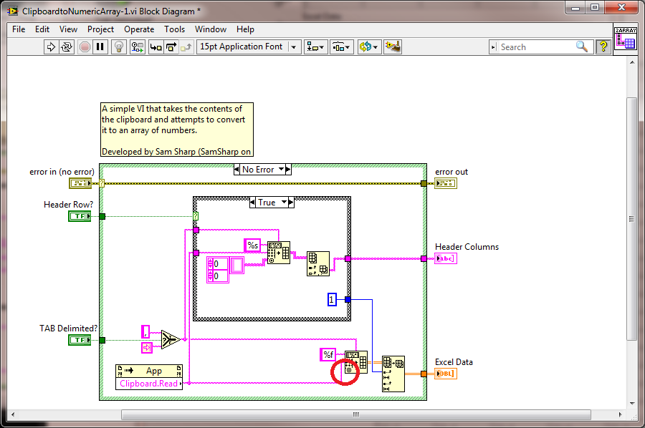Image resolution: width=645 pixels, height=428 pixels.
Task: Open the File menu
Action: [19, 29]
